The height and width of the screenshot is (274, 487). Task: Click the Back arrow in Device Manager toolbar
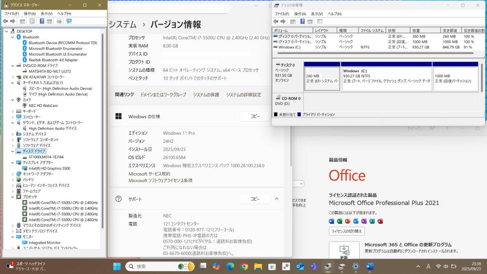(x=5, y=21)
